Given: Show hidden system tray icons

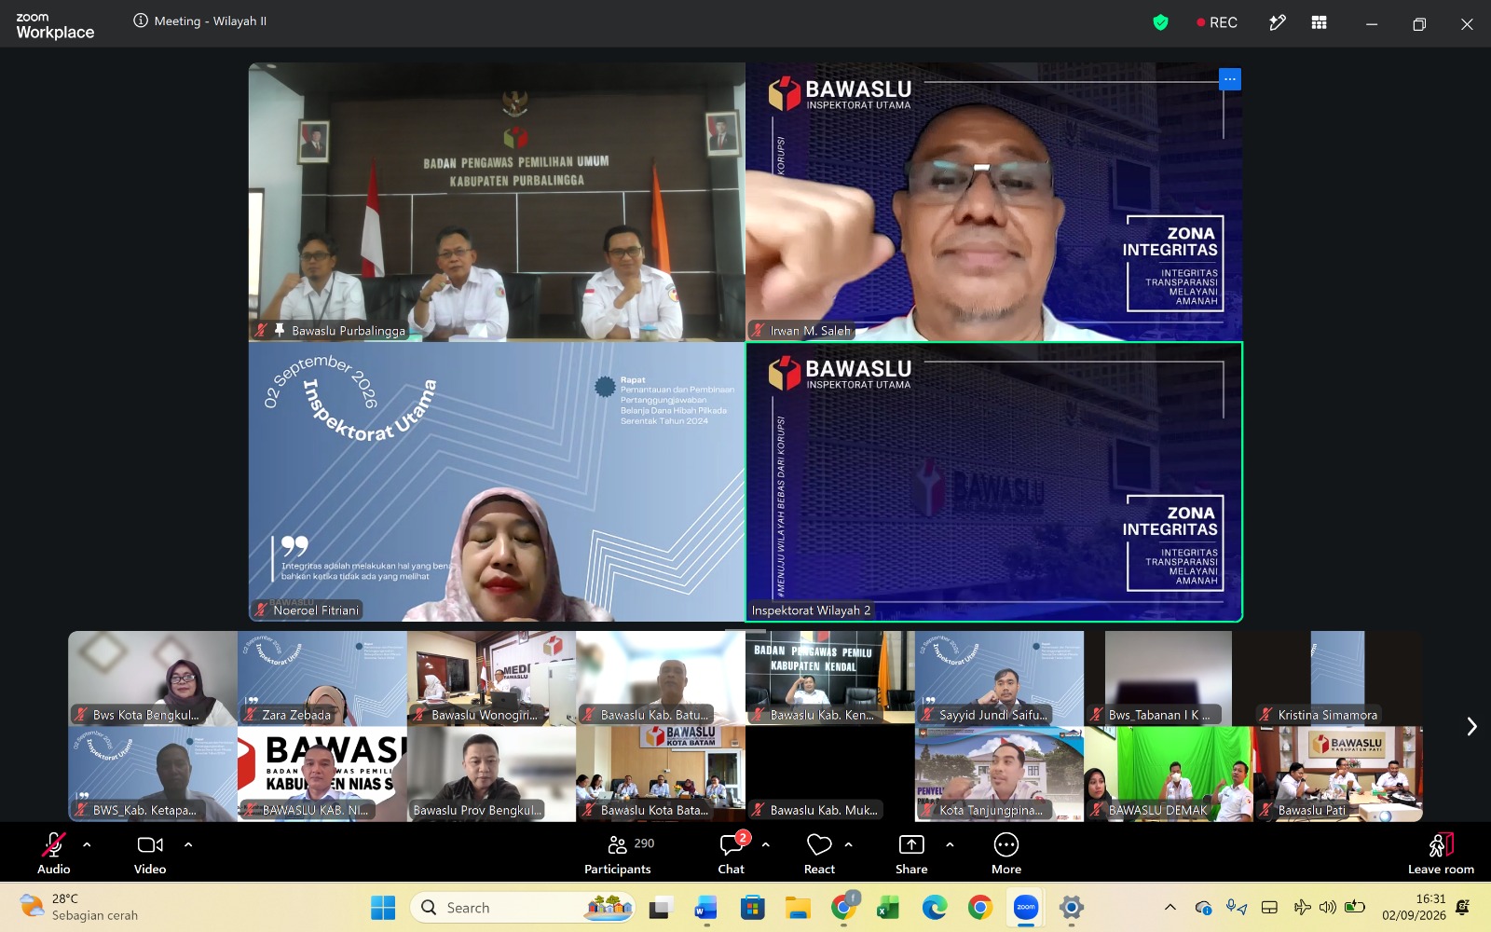Looking at the screenshot, I should 1170,907.
